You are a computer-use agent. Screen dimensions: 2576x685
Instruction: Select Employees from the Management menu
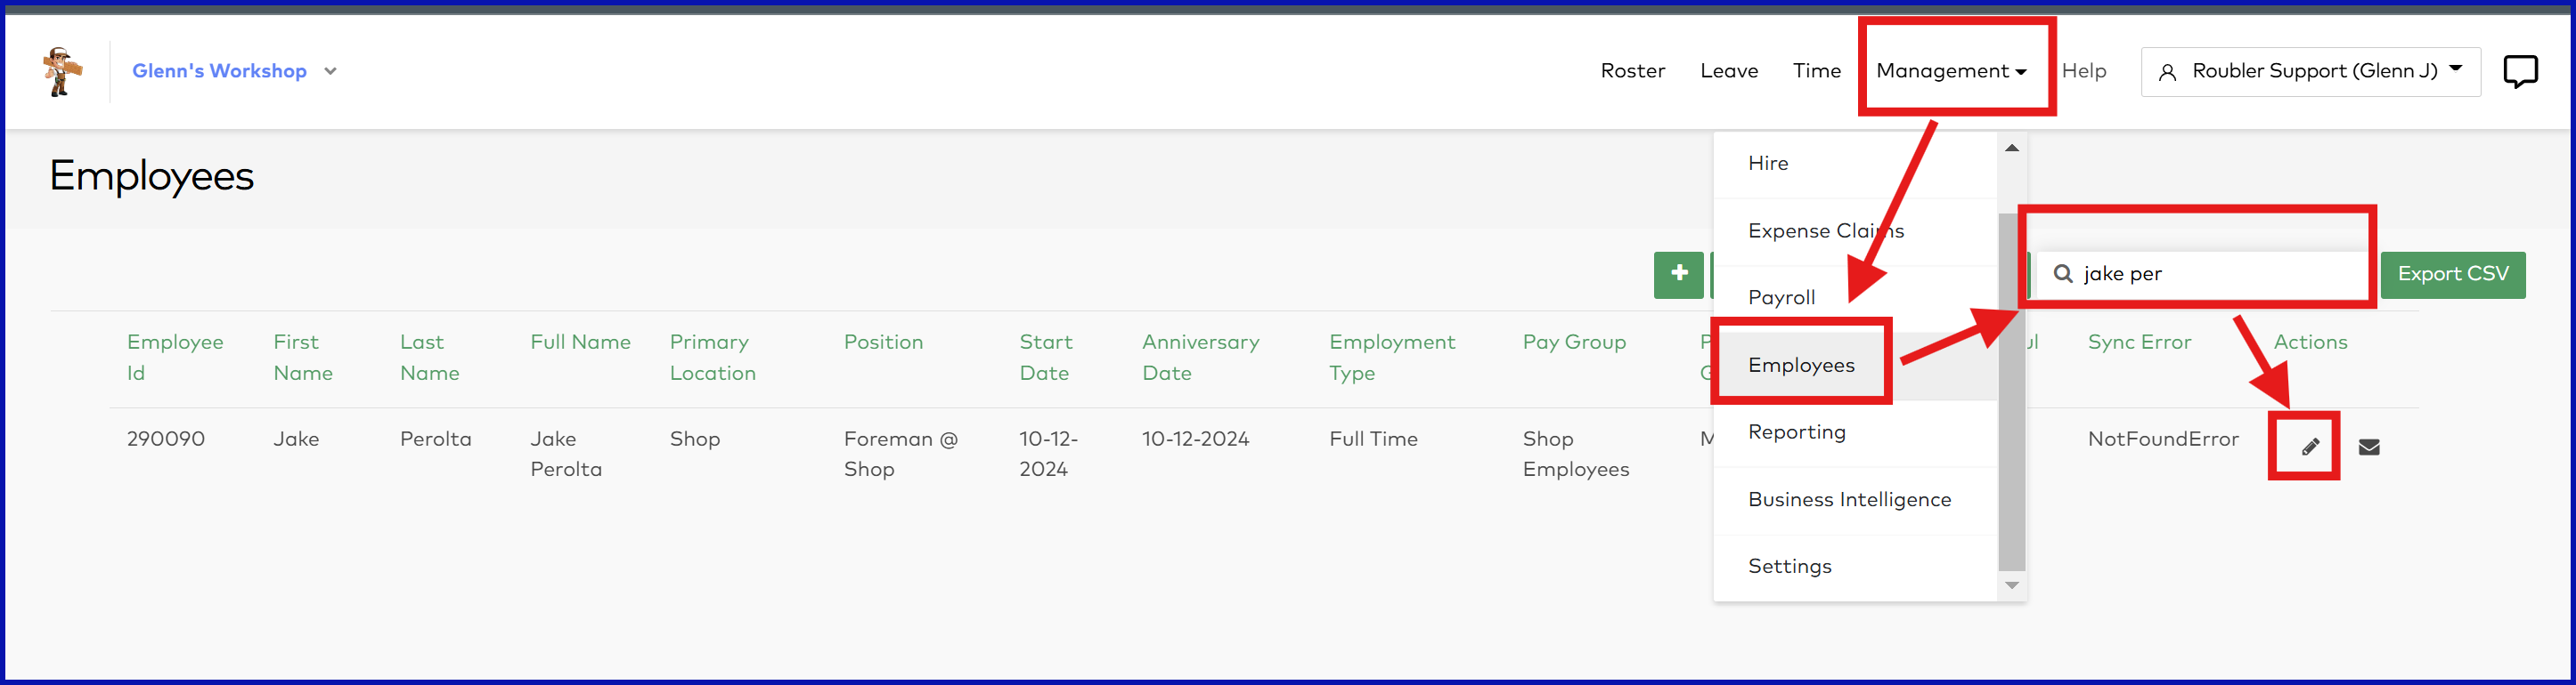(1801, 366)
